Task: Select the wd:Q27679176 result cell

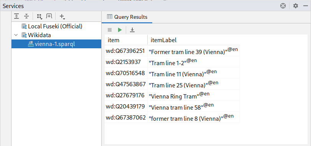Action: coord(126,95)
